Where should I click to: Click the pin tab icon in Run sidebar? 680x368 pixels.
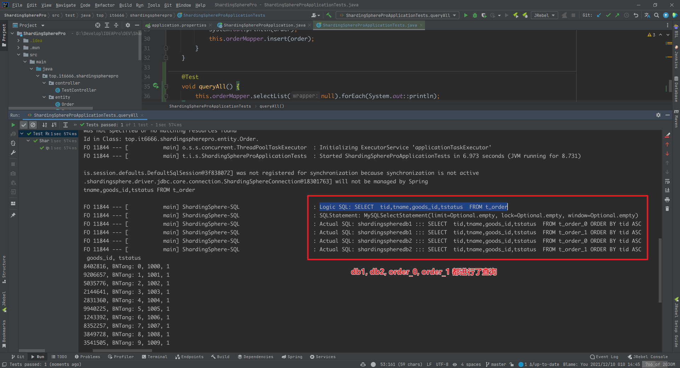click(13, 215)
